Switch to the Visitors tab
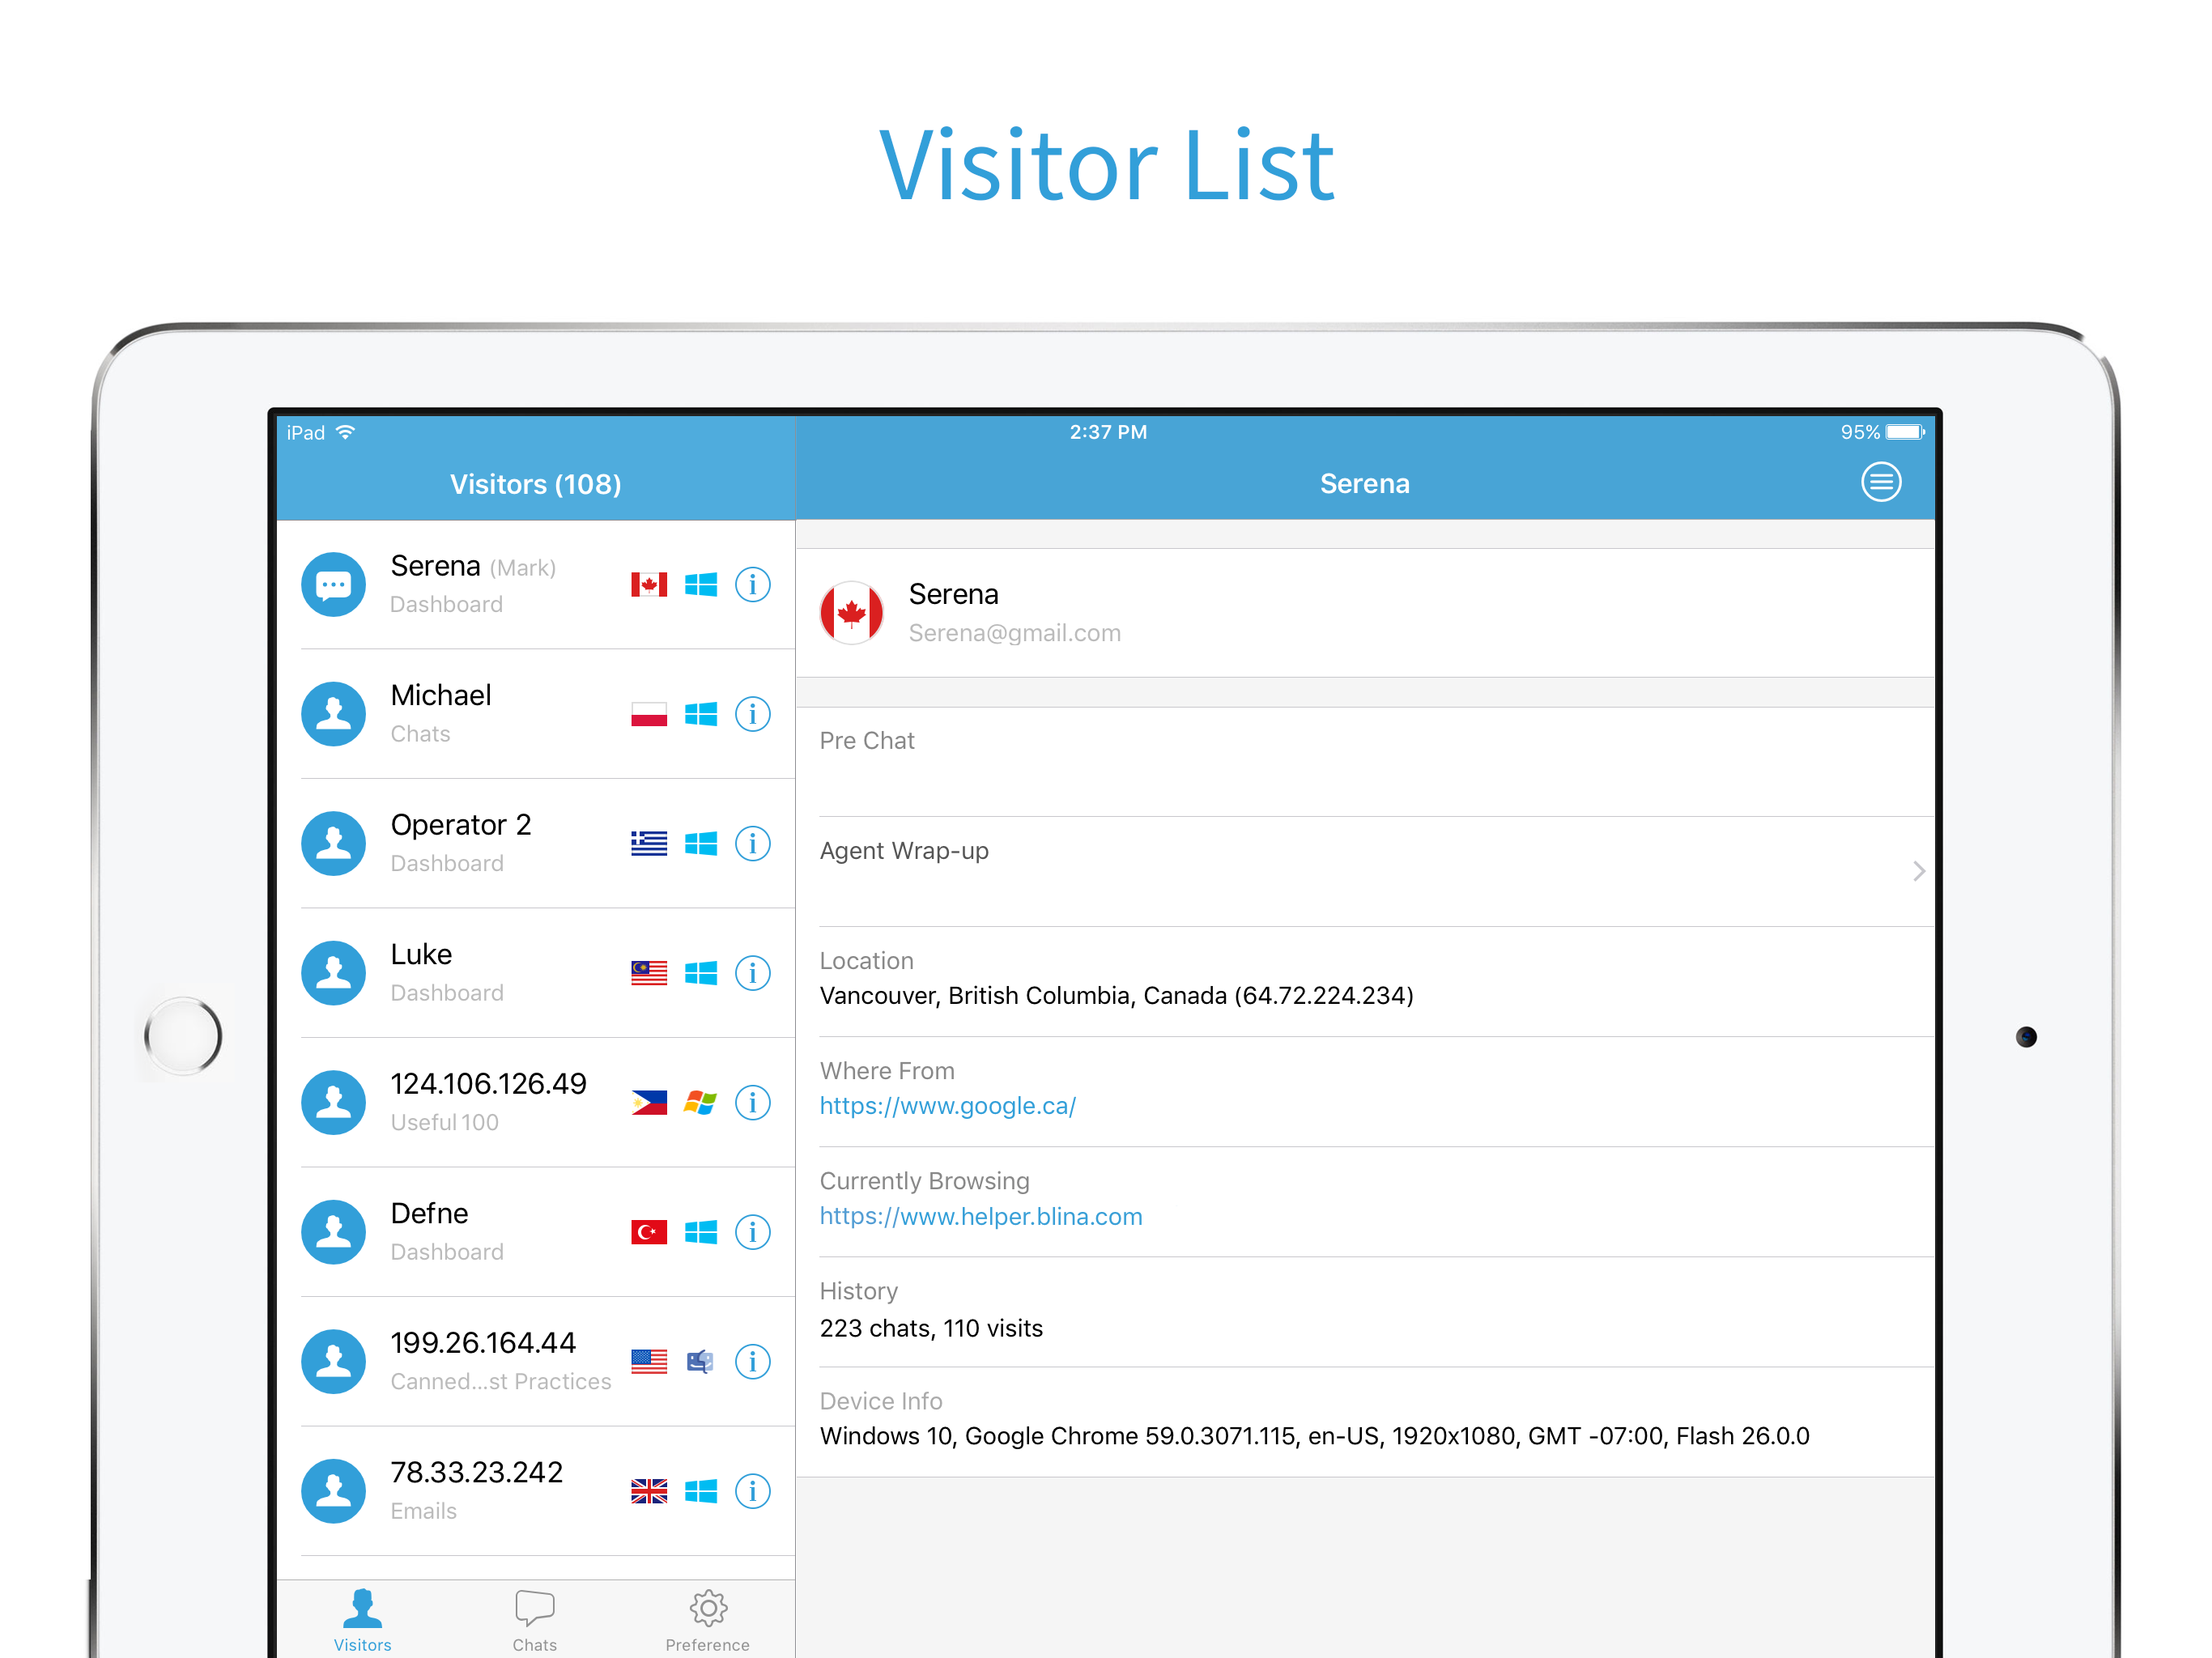This screenshot has height=1658, width=2212. 362,1620
